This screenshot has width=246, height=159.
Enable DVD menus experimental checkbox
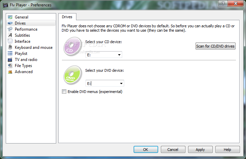coord(64,91)
